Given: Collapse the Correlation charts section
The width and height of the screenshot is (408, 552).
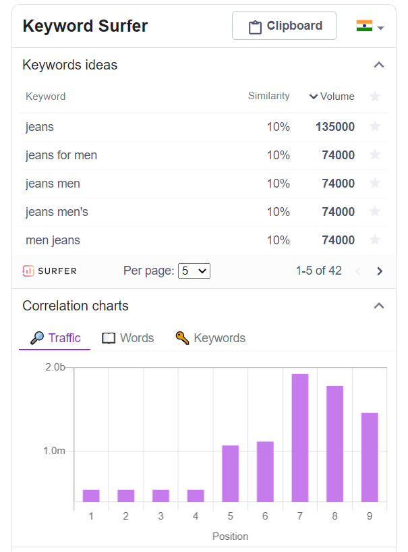Looking at the screenshot, I should tap(379, 306).
